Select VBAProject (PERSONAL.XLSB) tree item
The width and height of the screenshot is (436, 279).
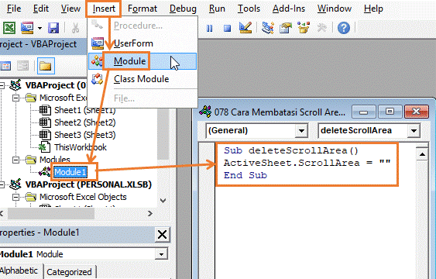click(x=88, y=184)
